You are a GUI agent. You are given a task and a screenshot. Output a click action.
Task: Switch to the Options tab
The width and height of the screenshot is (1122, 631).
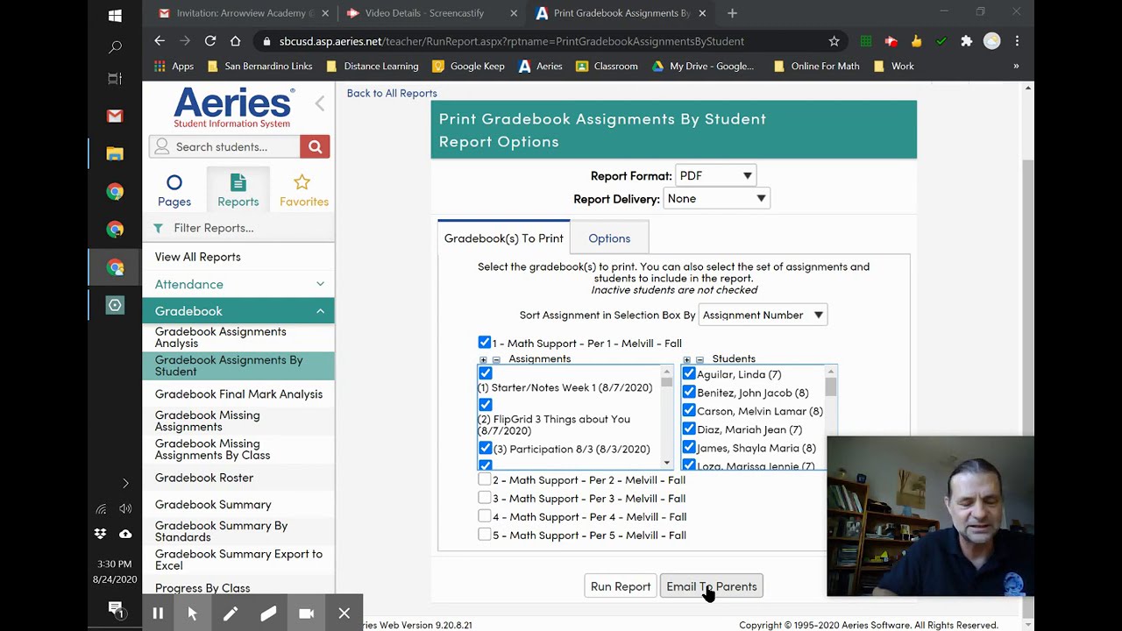click(609, 238)
